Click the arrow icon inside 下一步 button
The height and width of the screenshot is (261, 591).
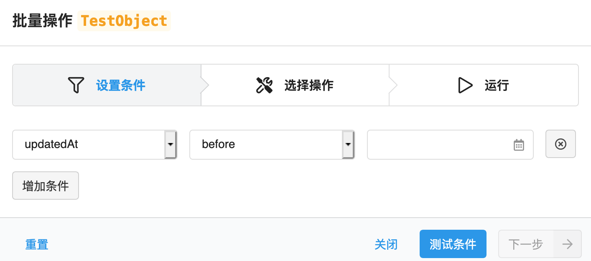(567, 244)
